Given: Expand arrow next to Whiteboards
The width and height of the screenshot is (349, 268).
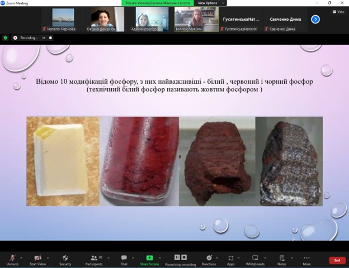Looking at the screenshot, I should click(x=265, y=258).
